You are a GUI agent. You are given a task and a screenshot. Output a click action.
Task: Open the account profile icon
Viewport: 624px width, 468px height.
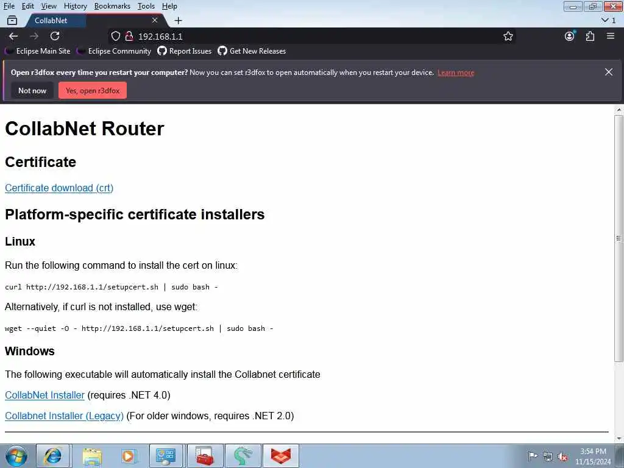click(570, 36)
